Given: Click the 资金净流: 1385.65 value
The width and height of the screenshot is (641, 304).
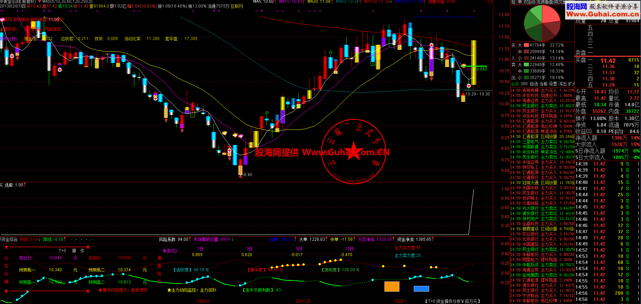Looking at the screenshot, I should 414,239.
